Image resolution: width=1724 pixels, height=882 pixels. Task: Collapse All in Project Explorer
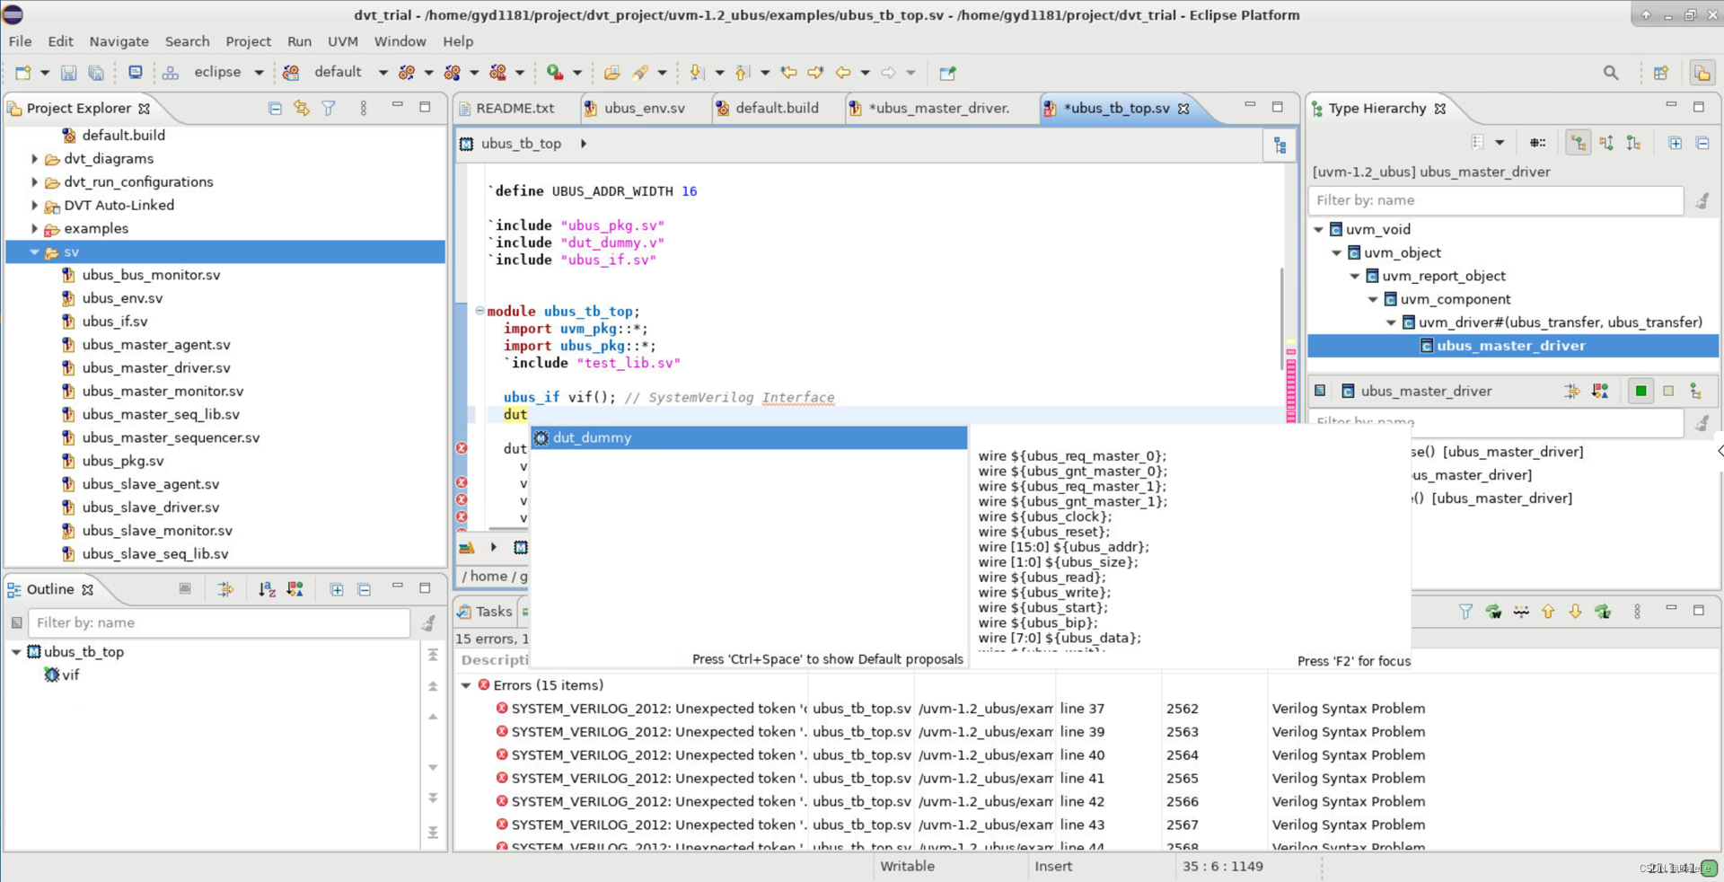click(275, 108)
